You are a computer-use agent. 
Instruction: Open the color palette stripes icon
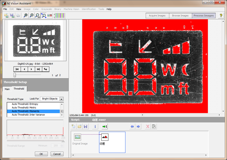pyautogui.click(x=60, y=16)
